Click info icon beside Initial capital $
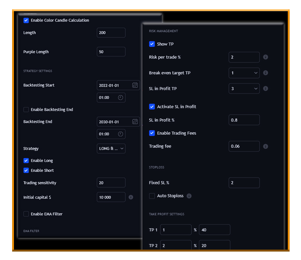301x260 pixels. [131, 197]
